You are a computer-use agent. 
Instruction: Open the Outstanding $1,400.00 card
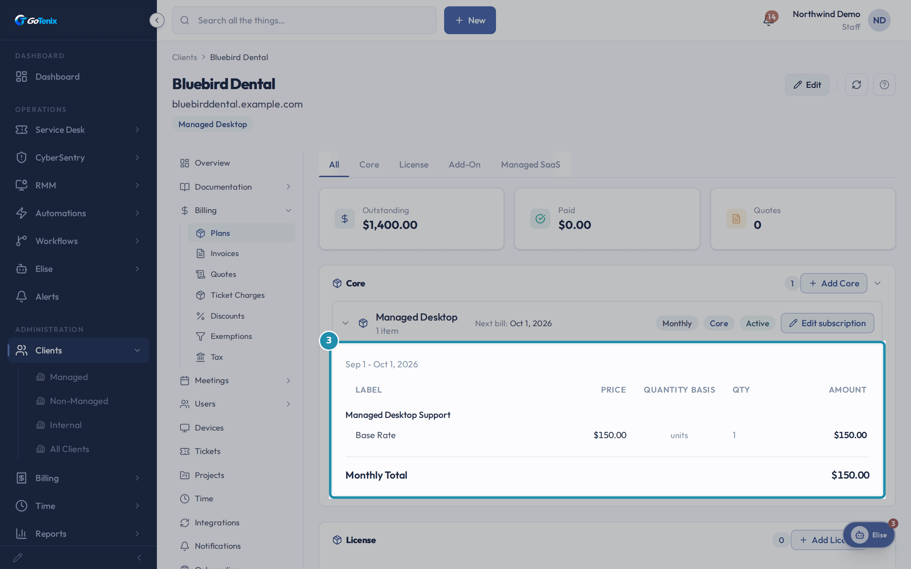point(412,219)
